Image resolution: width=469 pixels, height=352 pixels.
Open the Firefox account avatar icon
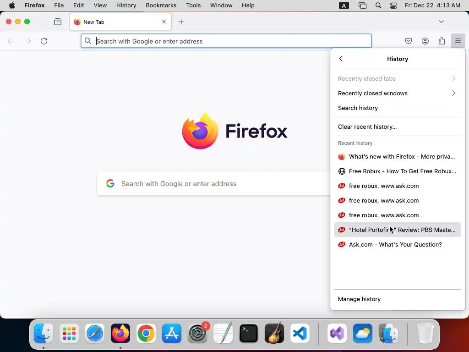425,41
